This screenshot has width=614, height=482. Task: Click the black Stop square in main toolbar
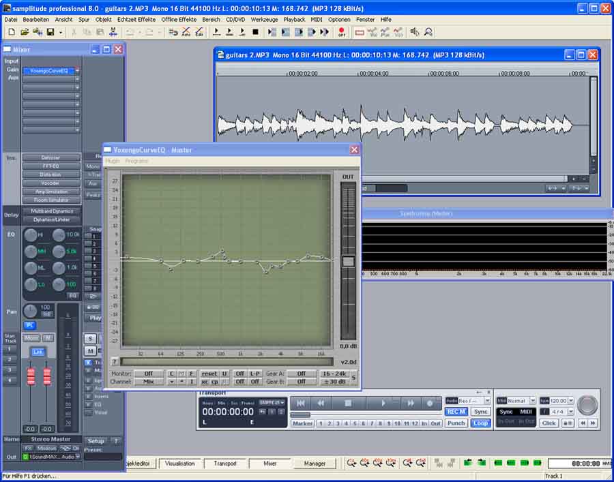[x=255, y=32]
